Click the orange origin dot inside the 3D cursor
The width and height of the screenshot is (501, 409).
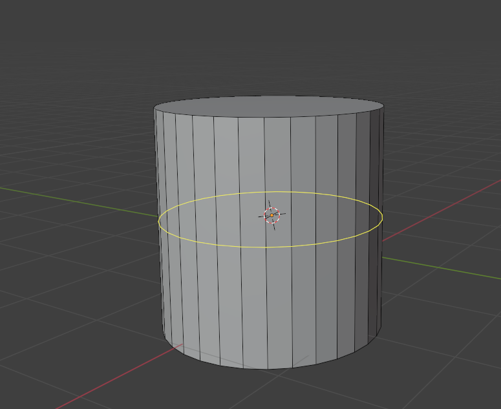(x=272, y=215)
